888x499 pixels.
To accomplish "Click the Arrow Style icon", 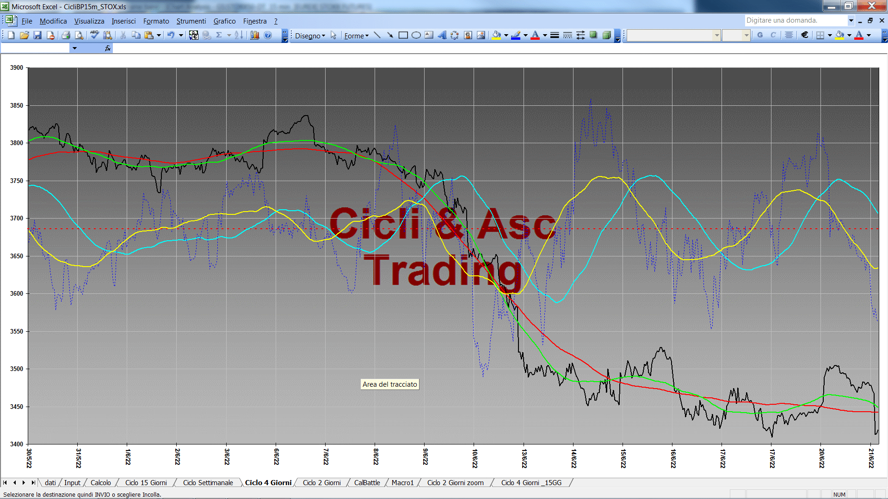I will (x=580, y=35).
